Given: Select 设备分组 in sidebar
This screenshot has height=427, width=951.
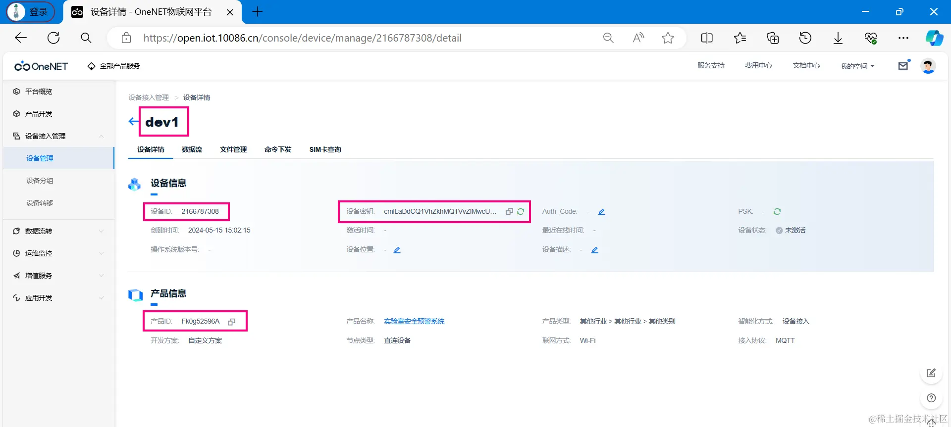Looking at the screenshot, I should click(x=40, y=181).
